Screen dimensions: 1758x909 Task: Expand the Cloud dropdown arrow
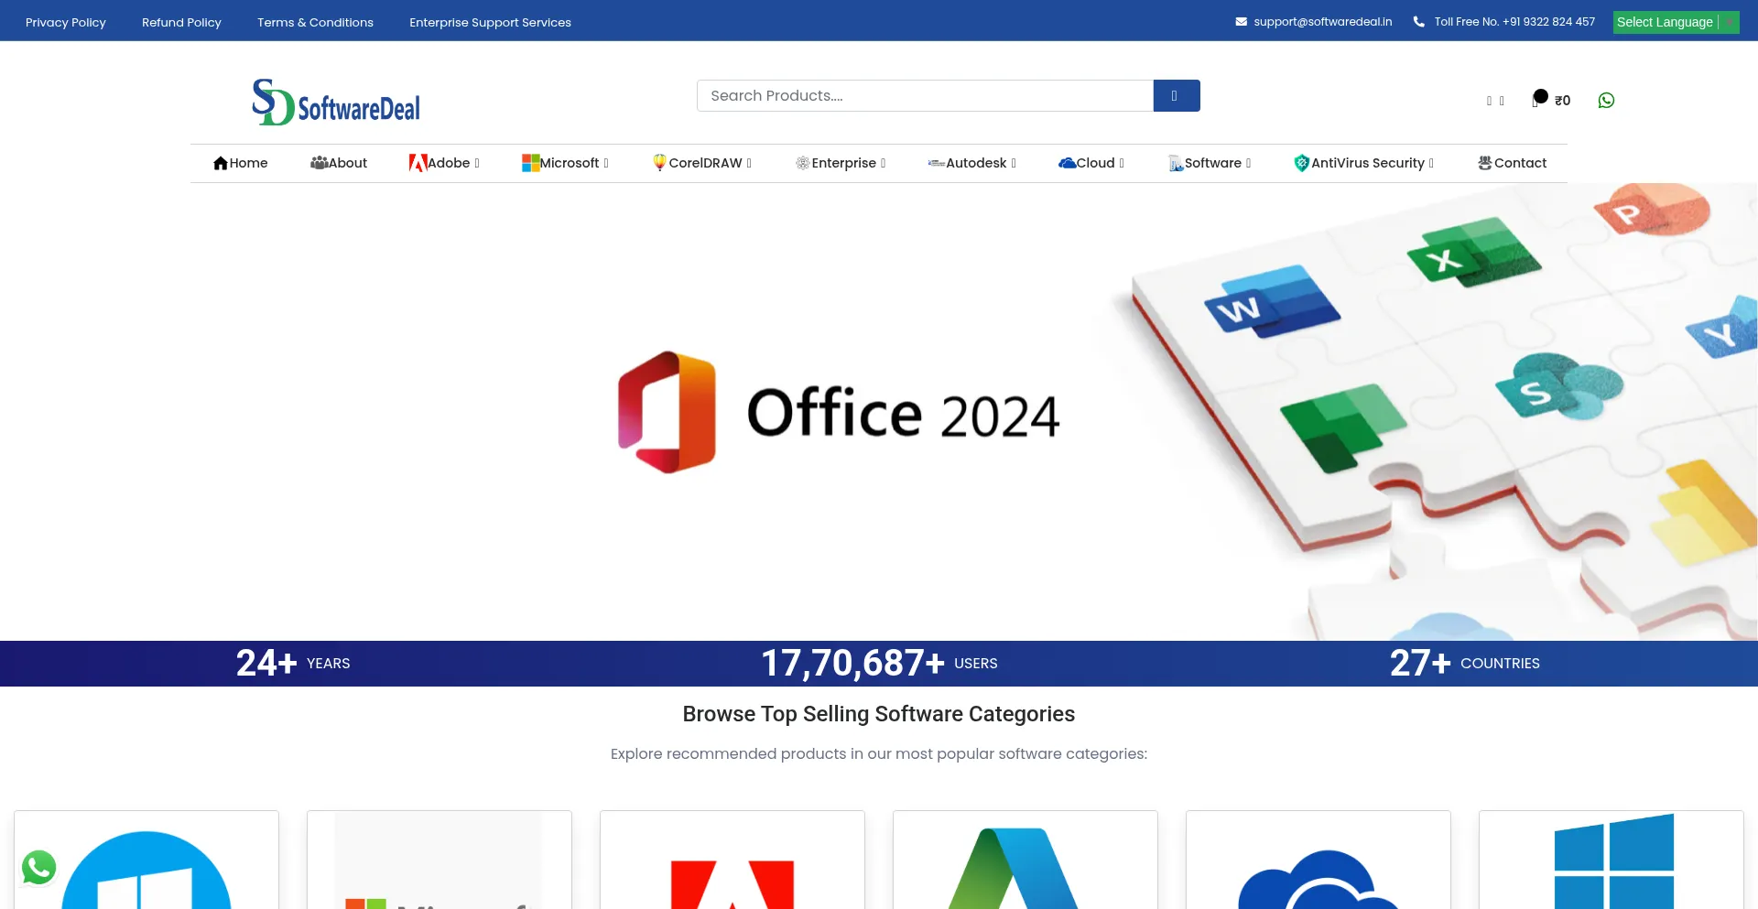[1122, 163]
